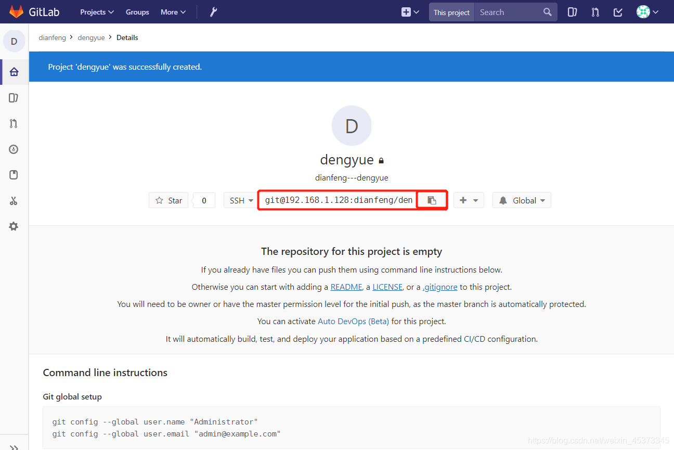Image resolution: width=674 pixels, height=450 pixels.
Task: Open the new item plus dropdown in navbar
Action: pos(410,12)
